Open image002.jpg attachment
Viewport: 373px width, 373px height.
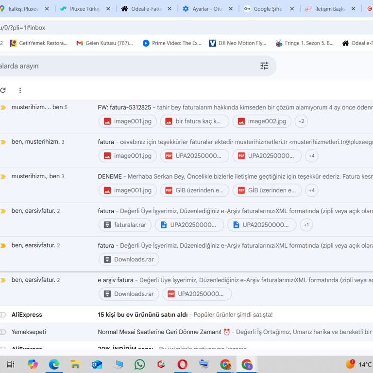point(262,121)
